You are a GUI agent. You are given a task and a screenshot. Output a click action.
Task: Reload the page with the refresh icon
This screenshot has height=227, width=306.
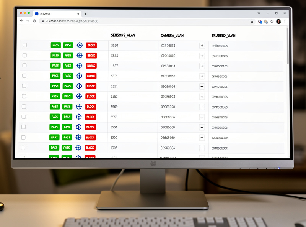click(34, 21)
